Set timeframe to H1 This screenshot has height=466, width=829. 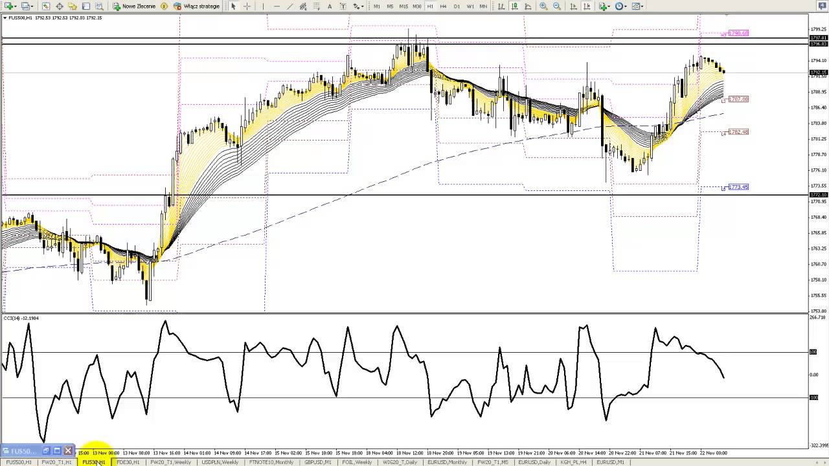(430, 6)
